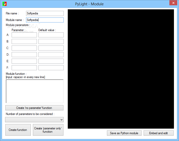Select the Default value box for row B
The image size is (179, 141).
tap(51, 41)
